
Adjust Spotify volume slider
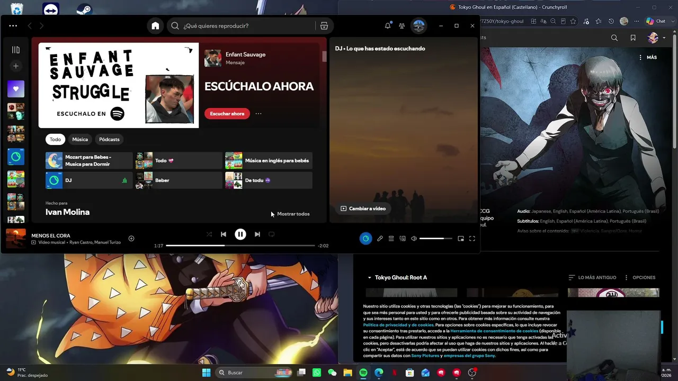436,239
